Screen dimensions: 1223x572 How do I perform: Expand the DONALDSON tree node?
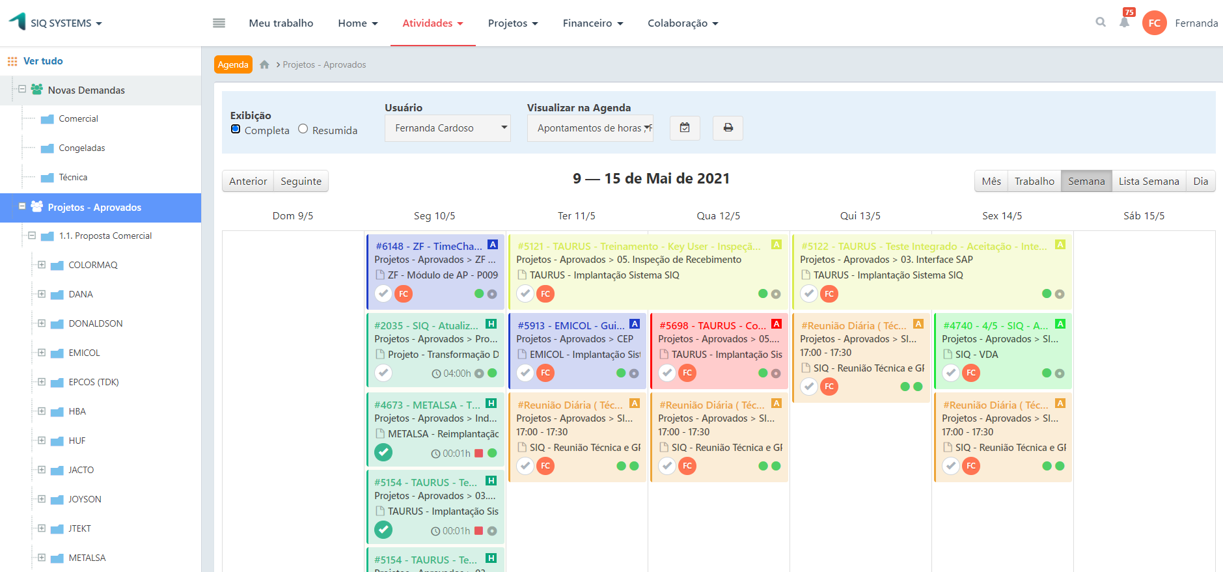(x=42, y=323)
